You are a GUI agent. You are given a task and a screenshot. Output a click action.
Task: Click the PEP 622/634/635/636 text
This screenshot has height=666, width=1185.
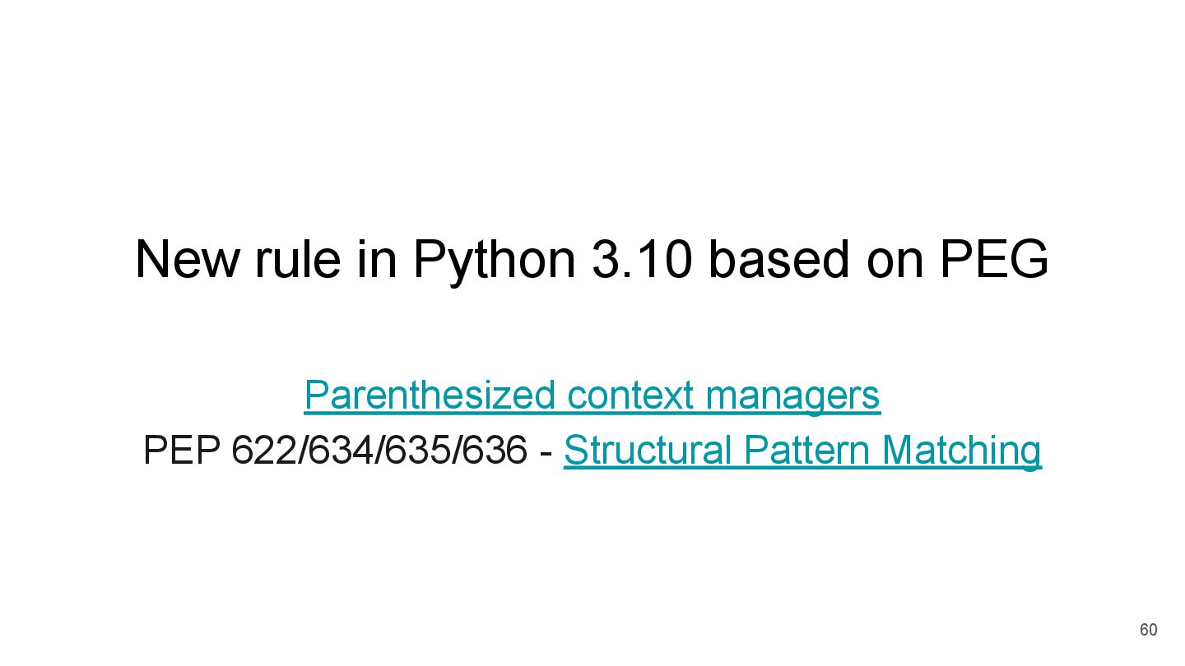pyautogui.click(x=335, y=451)
